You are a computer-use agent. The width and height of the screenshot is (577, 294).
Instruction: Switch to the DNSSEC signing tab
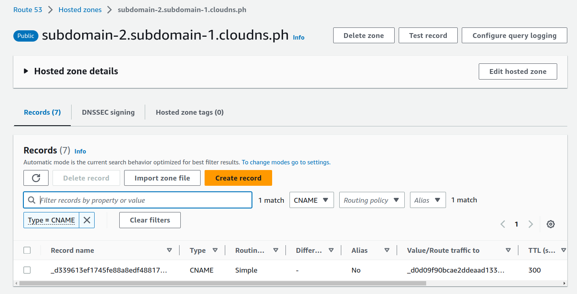pos(108,112)
